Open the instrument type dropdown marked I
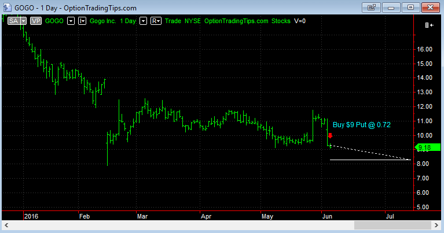The width and height of the screenshot is (444, 233). coord(82,21)
